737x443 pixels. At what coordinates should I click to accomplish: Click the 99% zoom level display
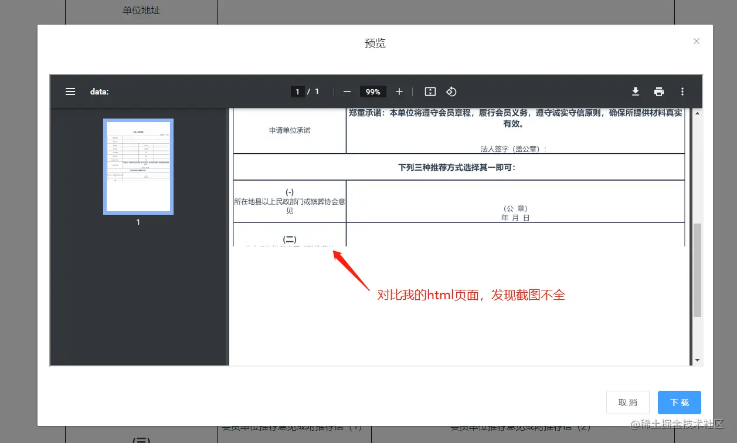click(373, 92)
